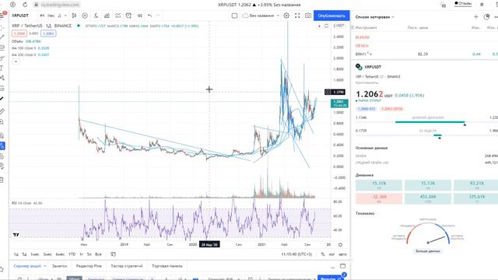Click the browser address bar showing ru.tradingview.com
The width and height of the screenshot is (498, 280).
[x=57, y=5]
